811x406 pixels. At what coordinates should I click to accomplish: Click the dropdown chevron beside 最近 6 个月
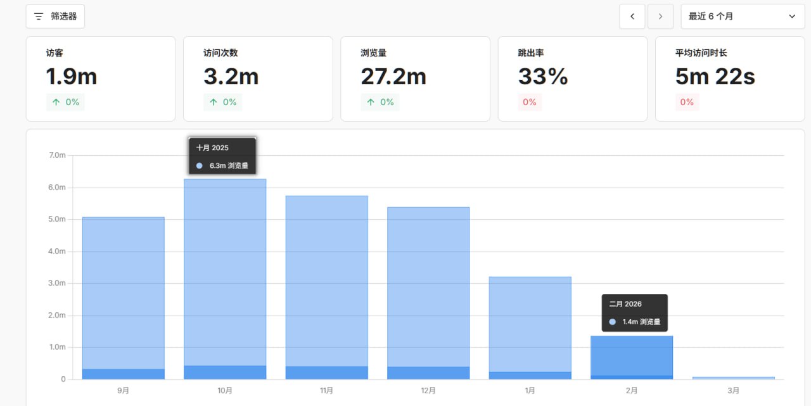pyautogui.click(x=792, y=16)
